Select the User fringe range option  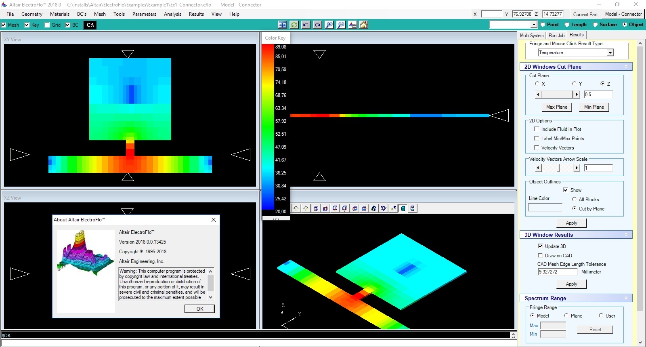[x=601, y=315]
